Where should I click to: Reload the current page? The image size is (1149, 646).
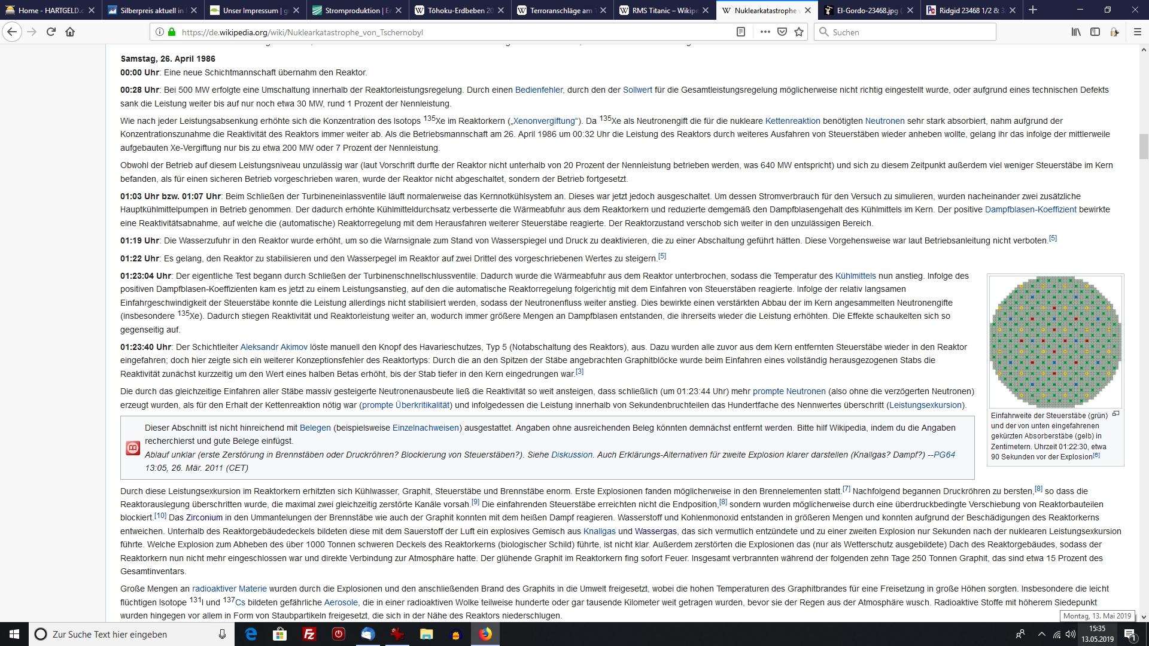[x=51, y=32]
